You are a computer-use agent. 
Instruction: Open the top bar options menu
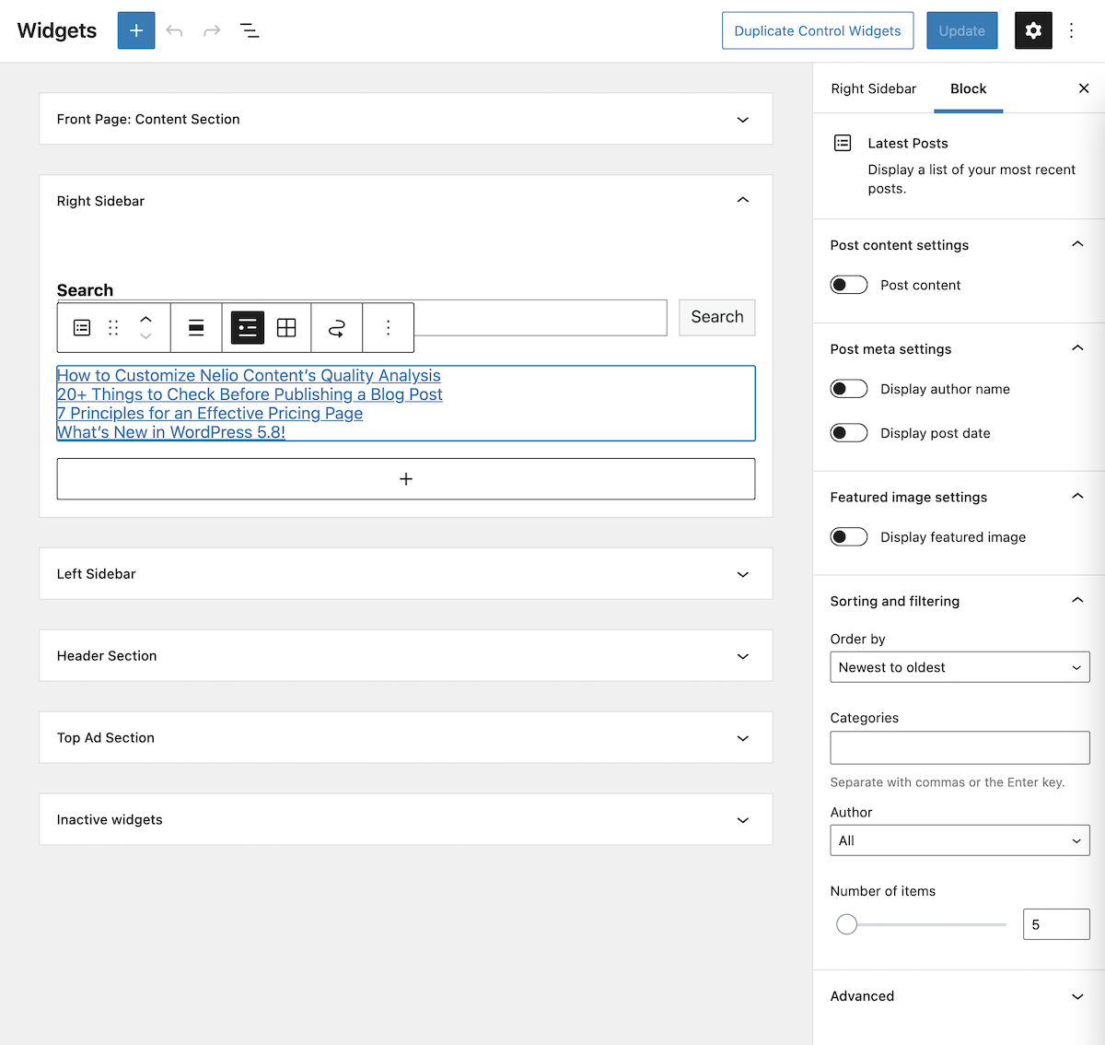(1072, 30)
